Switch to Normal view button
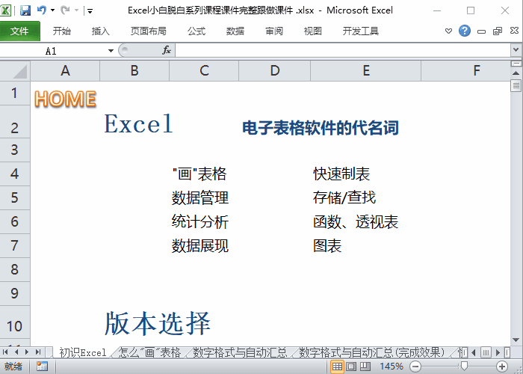523x374 pixels. (x=337, y=367)
